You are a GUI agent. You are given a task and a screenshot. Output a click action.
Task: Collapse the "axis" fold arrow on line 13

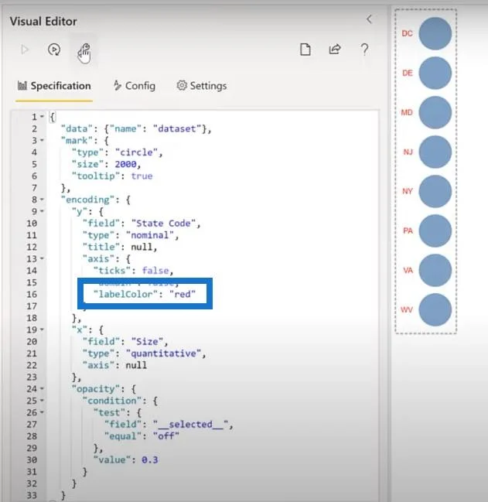click(x=42, y=258)
